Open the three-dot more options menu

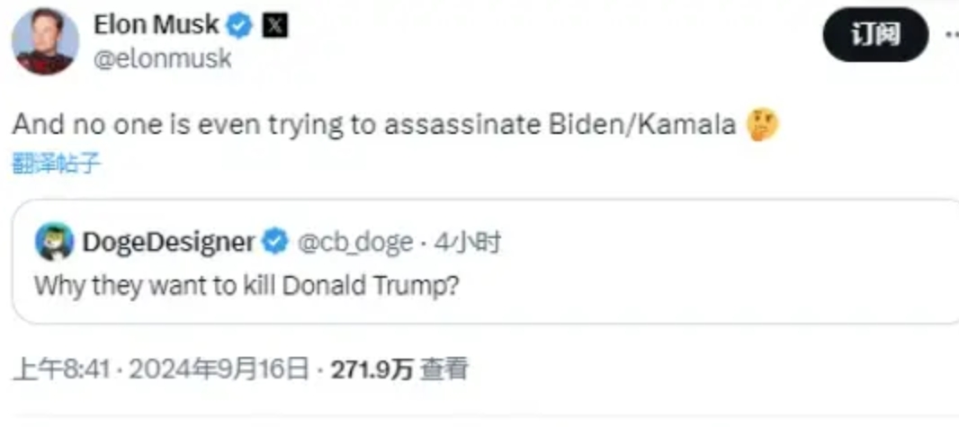click(x=952, y=35)
